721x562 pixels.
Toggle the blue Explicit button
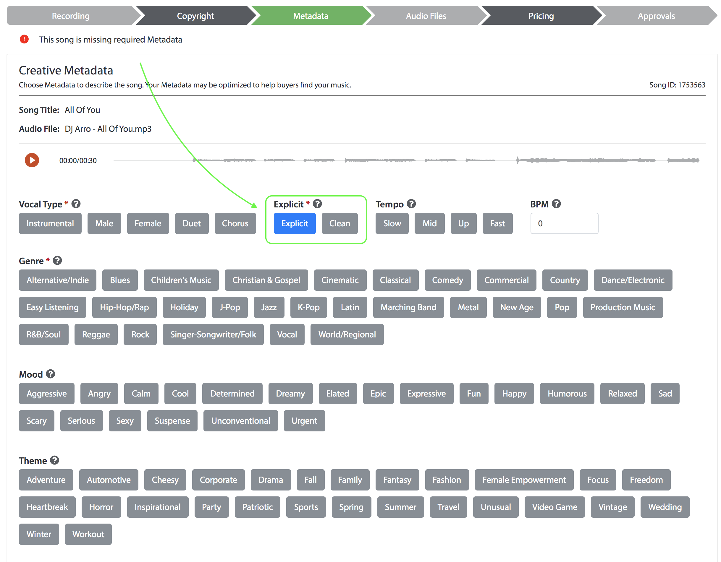point(295,223)
